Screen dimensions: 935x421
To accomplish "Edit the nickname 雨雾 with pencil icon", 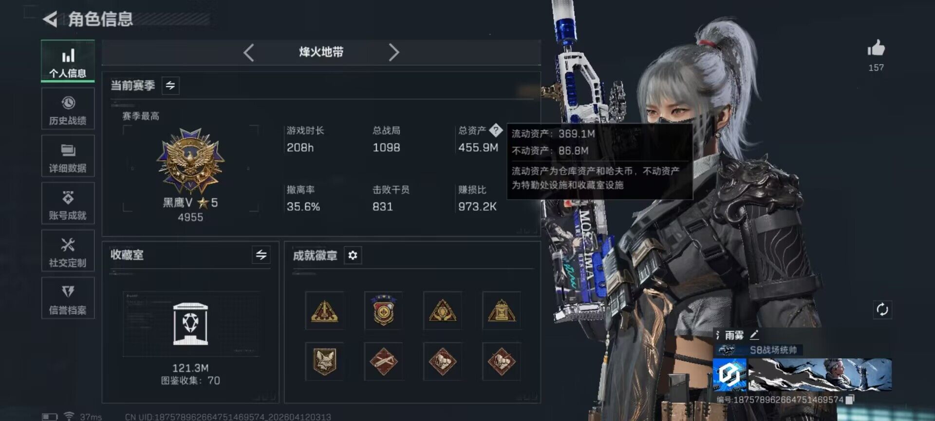I will tap(754, 335).
